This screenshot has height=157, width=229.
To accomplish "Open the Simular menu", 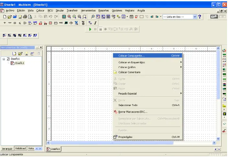I will coord(60,10).
